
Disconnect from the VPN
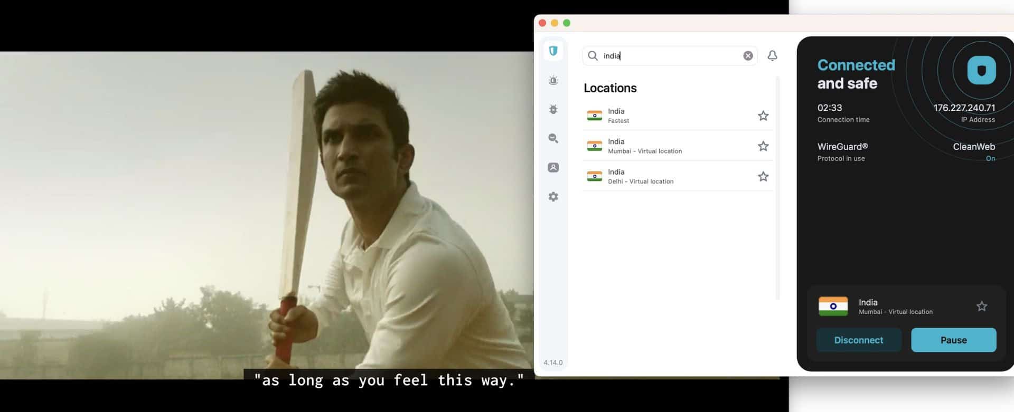(858, 340)
